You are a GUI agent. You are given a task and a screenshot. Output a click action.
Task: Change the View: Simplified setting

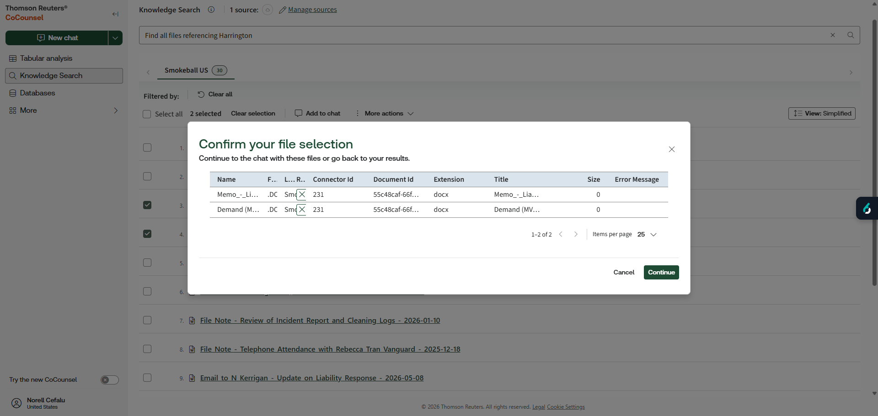tap(822, 113)
